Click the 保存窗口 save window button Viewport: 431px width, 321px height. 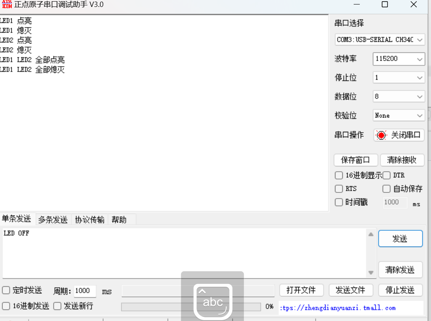356,160
